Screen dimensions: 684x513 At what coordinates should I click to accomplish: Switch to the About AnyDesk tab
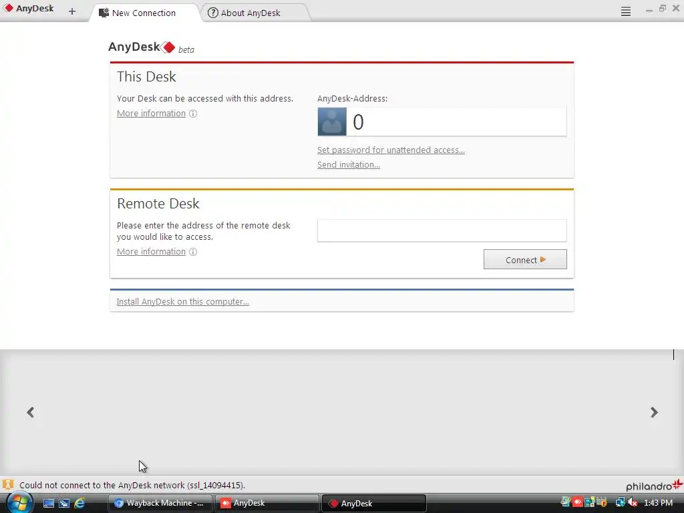251,13
